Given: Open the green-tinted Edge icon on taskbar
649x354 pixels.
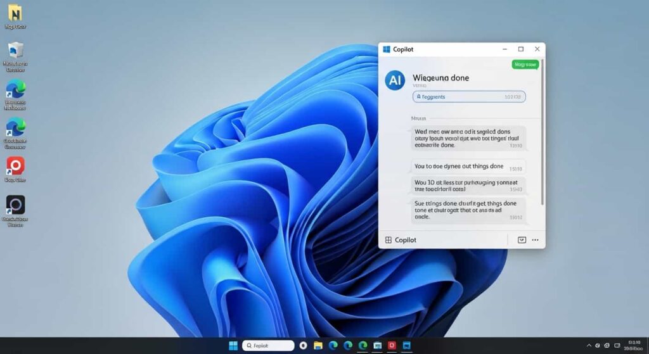Looking at the screenshot, I should 363,345.
